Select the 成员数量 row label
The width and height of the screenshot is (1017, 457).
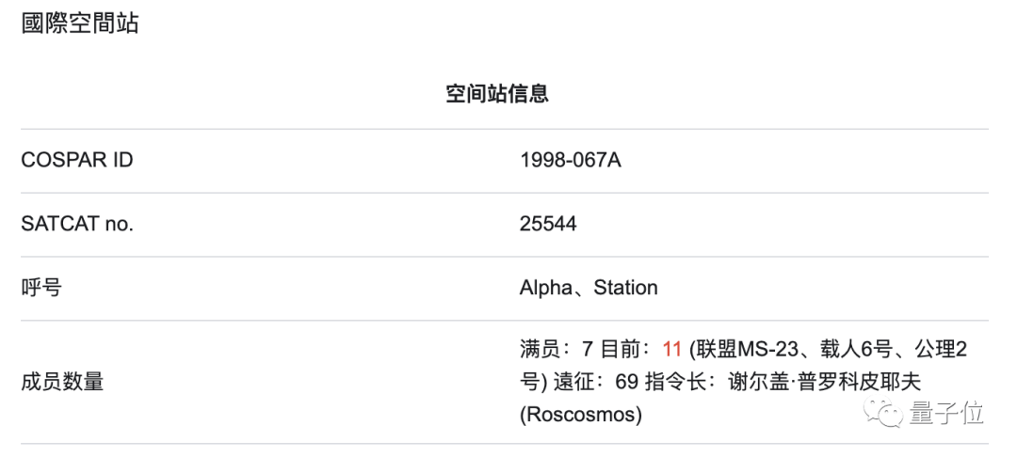pos(62,382)
